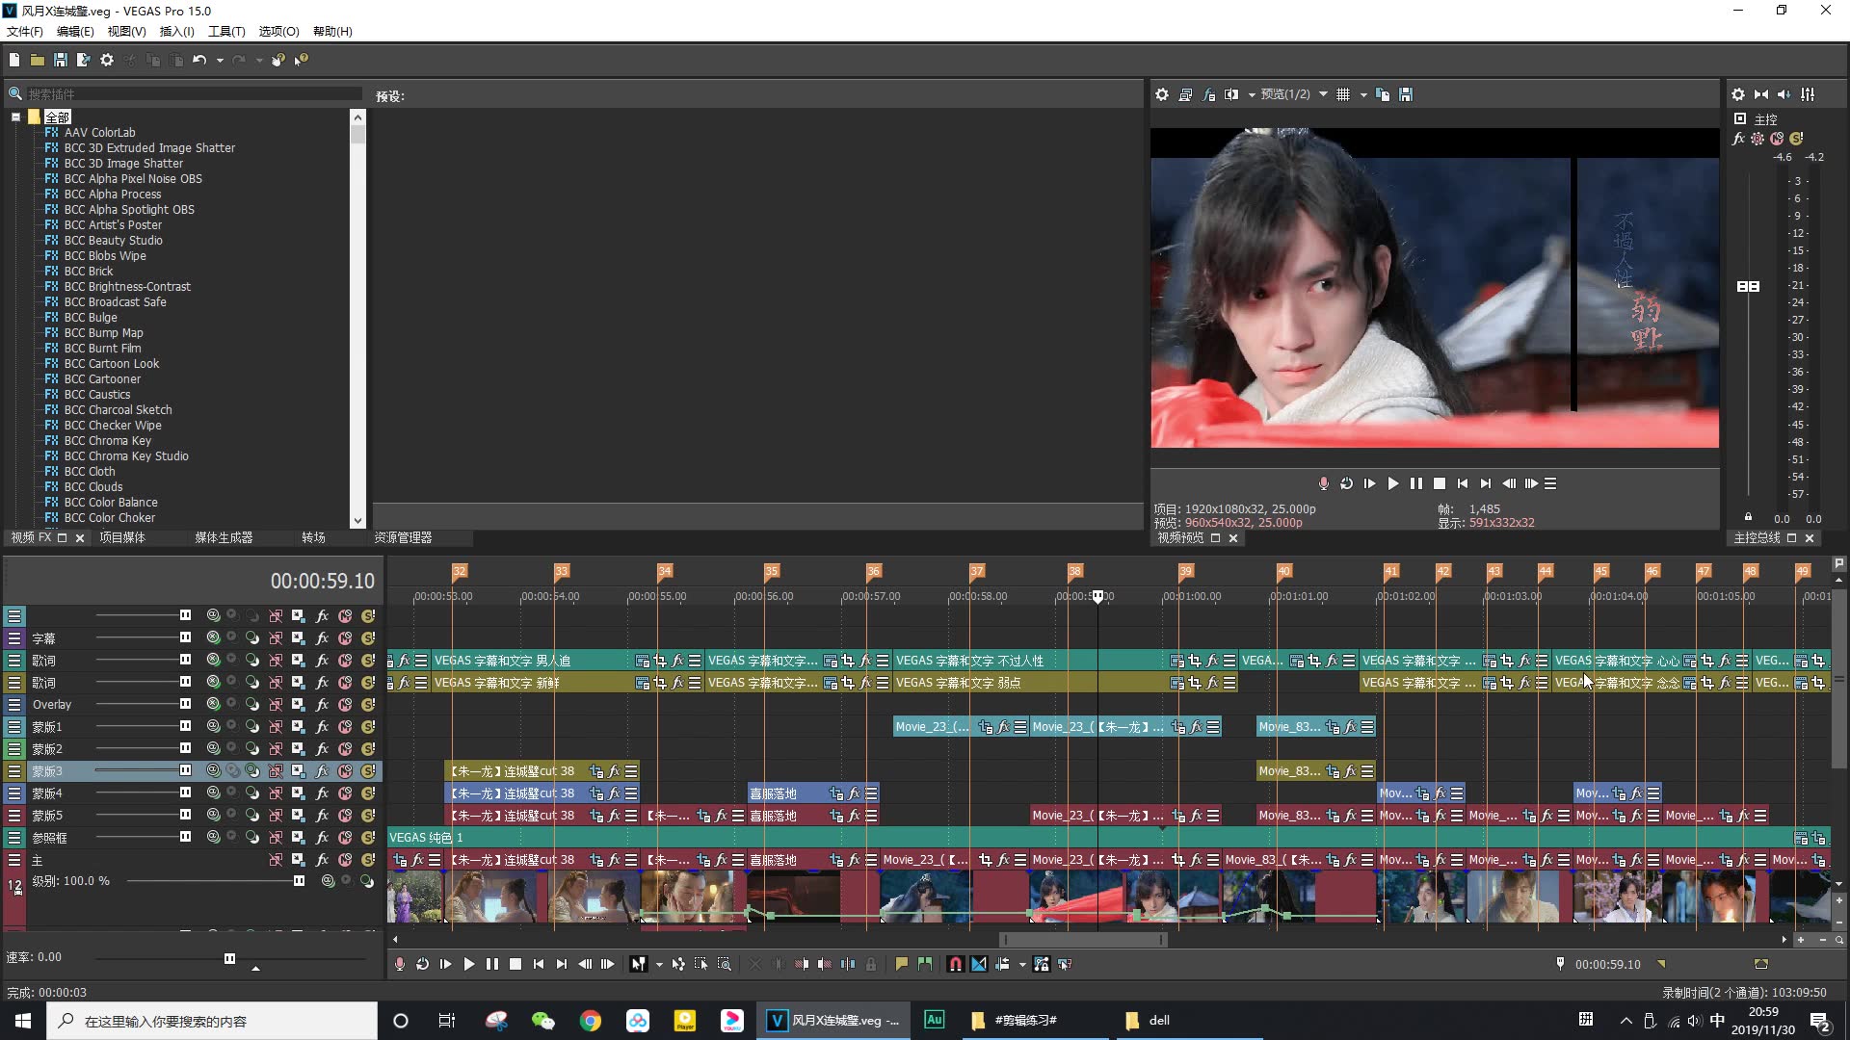This screenshot has width=1850, height=1040.
Task: Copy the preview snapshot to clipboard
Action: [x=1383, y=94]
